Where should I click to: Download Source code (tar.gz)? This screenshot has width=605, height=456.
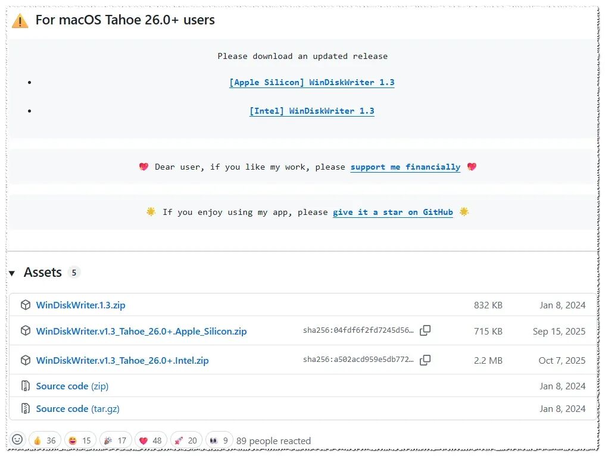coord(77,409)
